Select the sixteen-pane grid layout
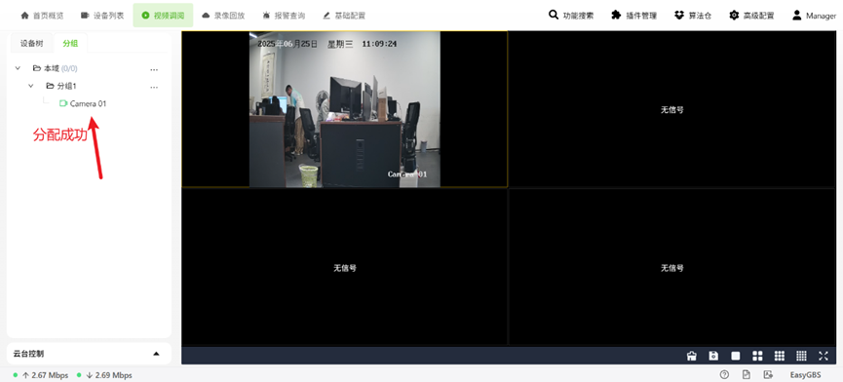 801,356
